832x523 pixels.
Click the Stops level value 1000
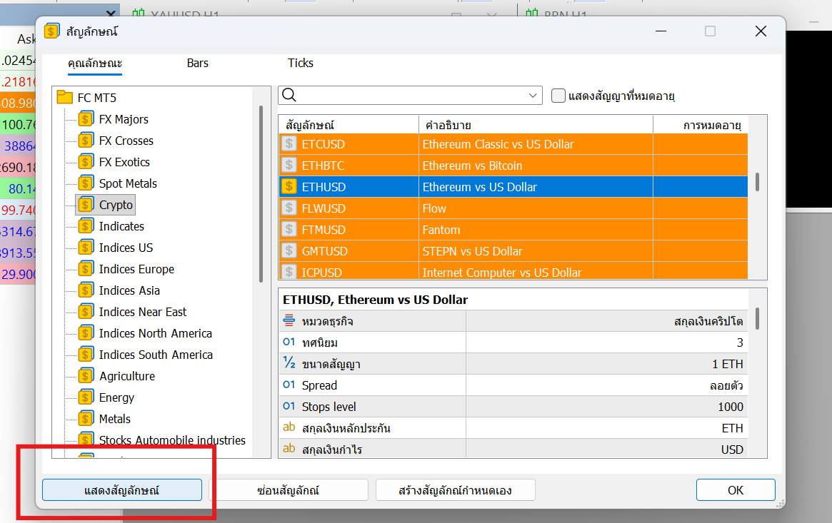point(730,407)
